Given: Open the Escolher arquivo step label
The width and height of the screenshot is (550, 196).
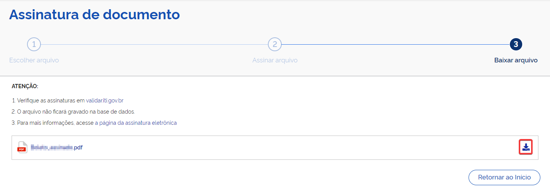Looking at the screenshot, I should 34,60.
